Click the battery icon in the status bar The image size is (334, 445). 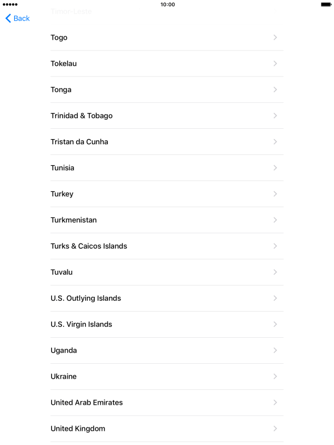click(326, 5)
